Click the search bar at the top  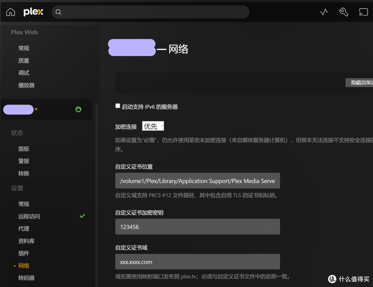coord(150,12)
